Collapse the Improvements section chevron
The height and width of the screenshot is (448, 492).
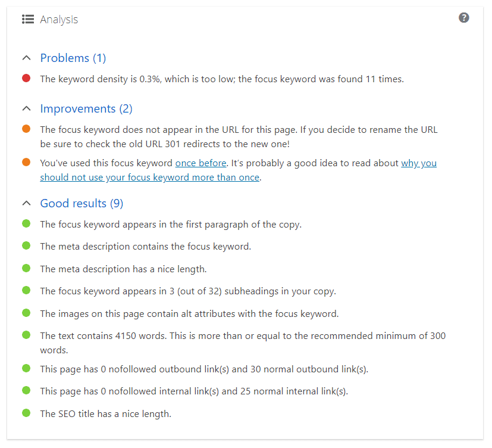click(x=27, y=108)
